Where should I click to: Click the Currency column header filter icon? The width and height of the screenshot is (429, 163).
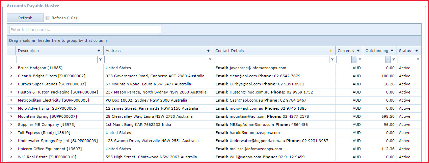click(x=358, y=51)
